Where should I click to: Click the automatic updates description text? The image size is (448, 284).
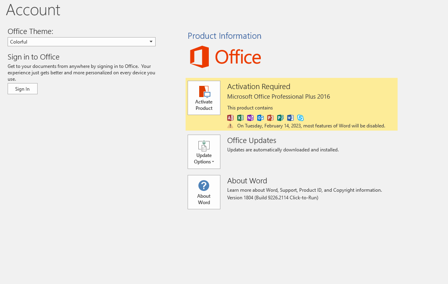pos(283,149)
